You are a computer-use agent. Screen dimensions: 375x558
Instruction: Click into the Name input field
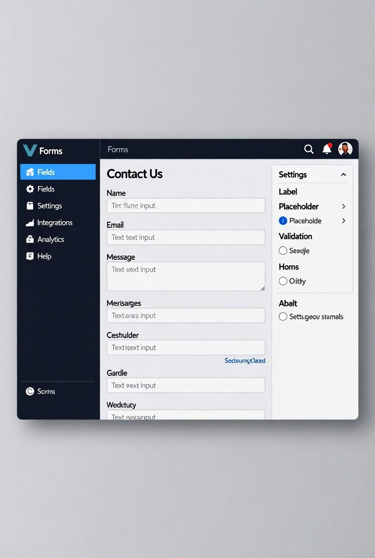(186, 205)
